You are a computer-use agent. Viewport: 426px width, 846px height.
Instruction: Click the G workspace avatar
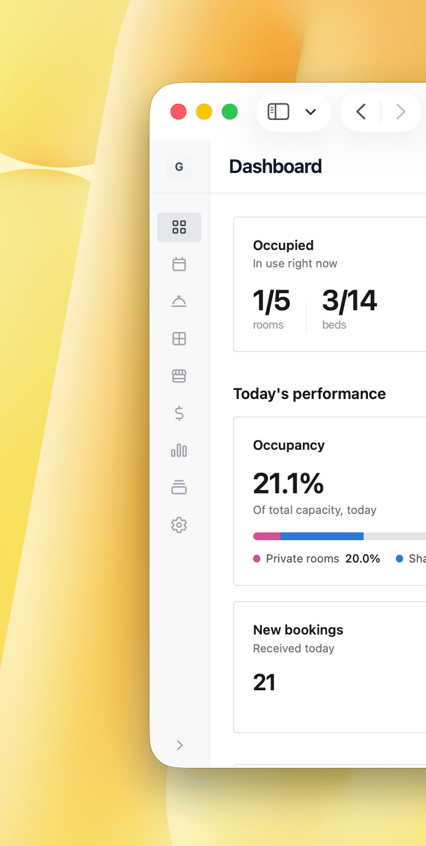point(180,167)
